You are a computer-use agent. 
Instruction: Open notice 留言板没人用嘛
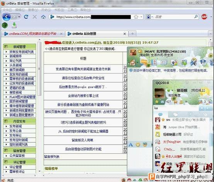pyautogui.click(x=83, y=140)
